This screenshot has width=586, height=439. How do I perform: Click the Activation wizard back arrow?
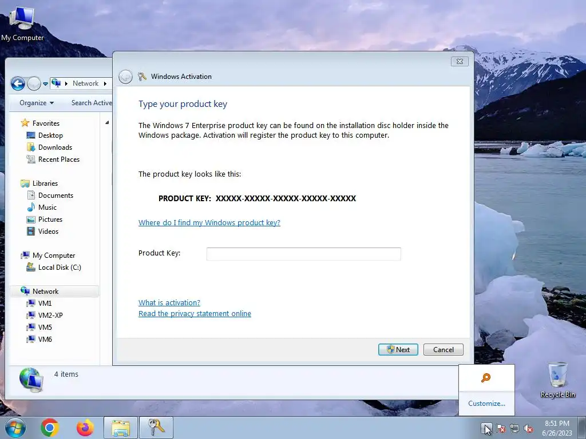(x=125, y=77)
